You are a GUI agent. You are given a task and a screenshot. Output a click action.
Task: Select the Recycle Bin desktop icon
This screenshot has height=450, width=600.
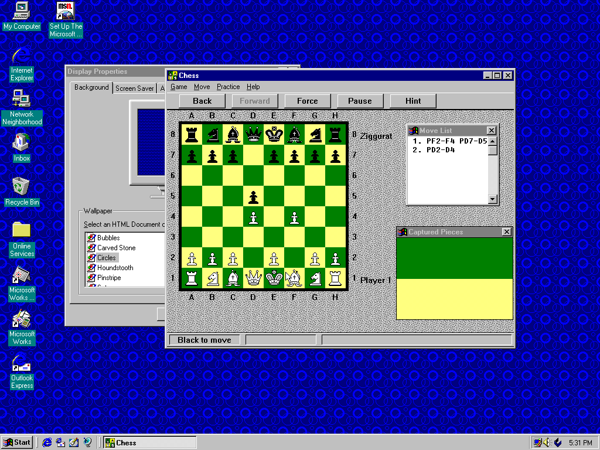click(22, 192)
